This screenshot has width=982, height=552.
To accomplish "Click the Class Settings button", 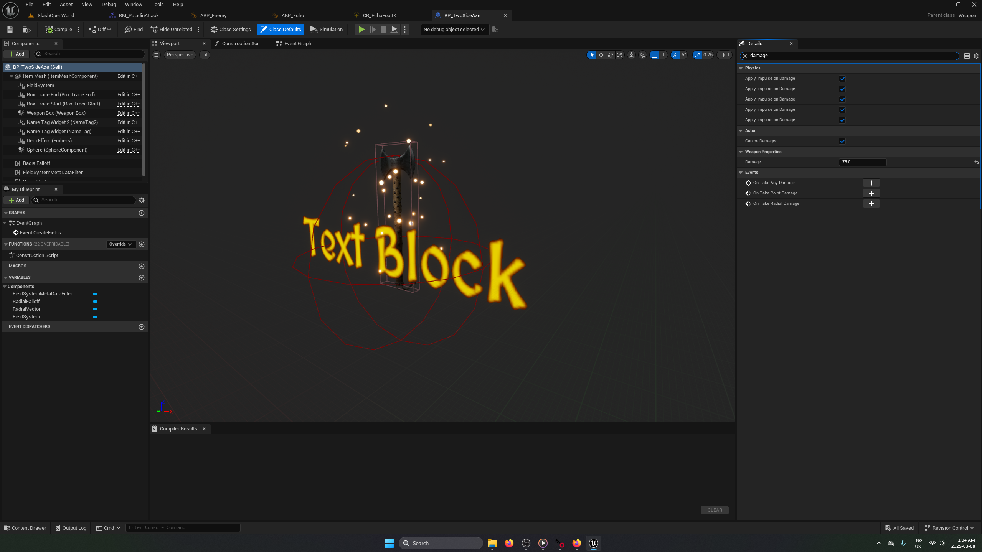I will click(231, 29).
